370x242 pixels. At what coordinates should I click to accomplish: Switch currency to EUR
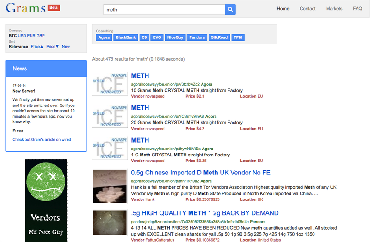click(x=31, y=36)
